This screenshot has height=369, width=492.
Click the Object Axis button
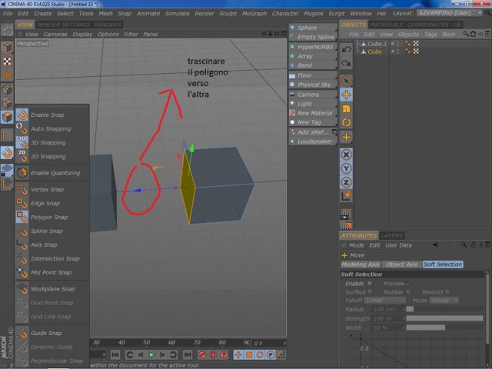[x=401, y=264]
